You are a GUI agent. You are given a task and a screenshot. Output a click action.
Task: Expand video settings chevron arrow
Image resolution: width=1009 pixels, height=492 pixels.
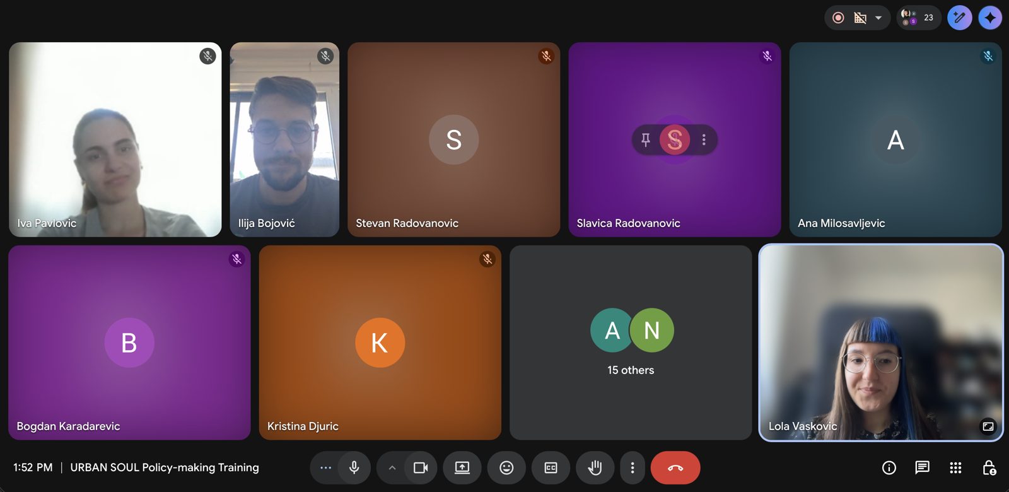(392, 467)
